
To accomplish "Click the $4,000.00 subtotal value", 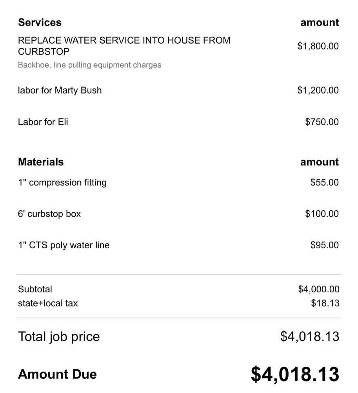I will pyautogui.click(x=318, y=289).
